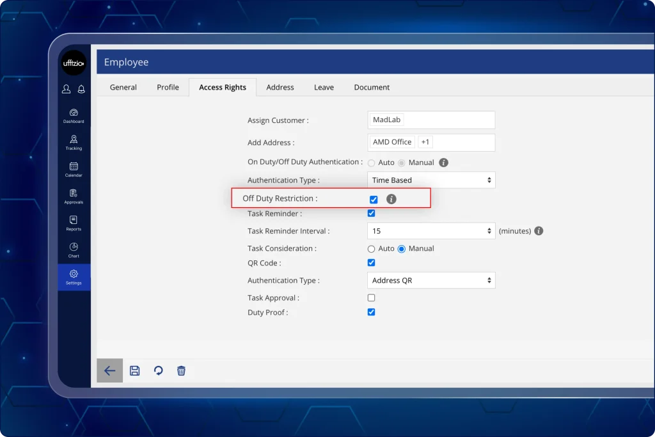Image resolution: width=655 pixels, height=437 pixels.
Task: Show info for On Duty/Off Duty Authentication
Action: [x=444, y=163]
